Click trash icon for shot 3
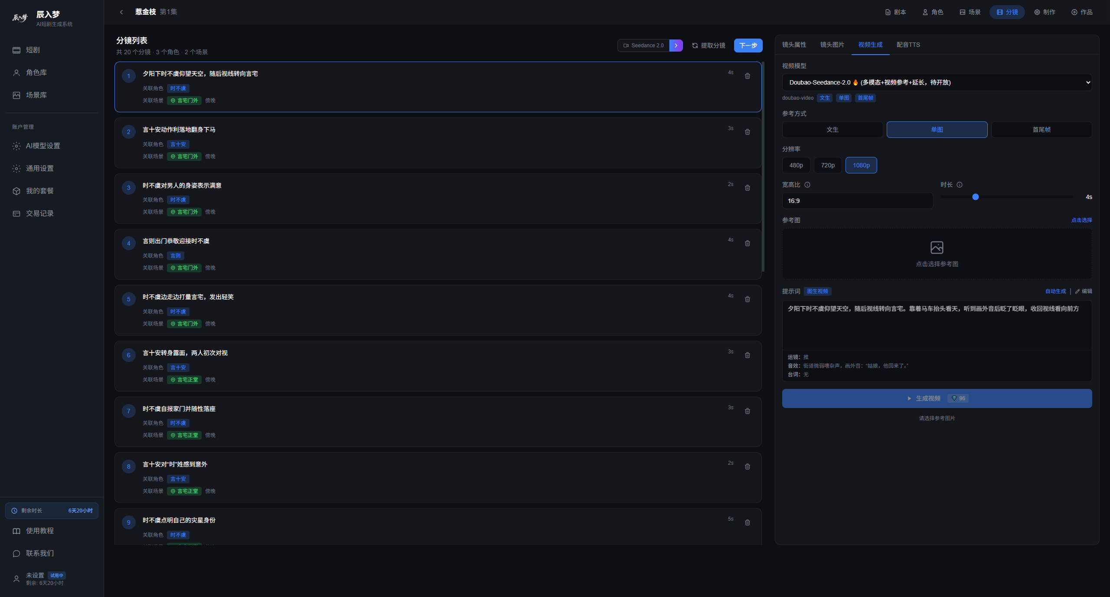 [x=748, y=188]
